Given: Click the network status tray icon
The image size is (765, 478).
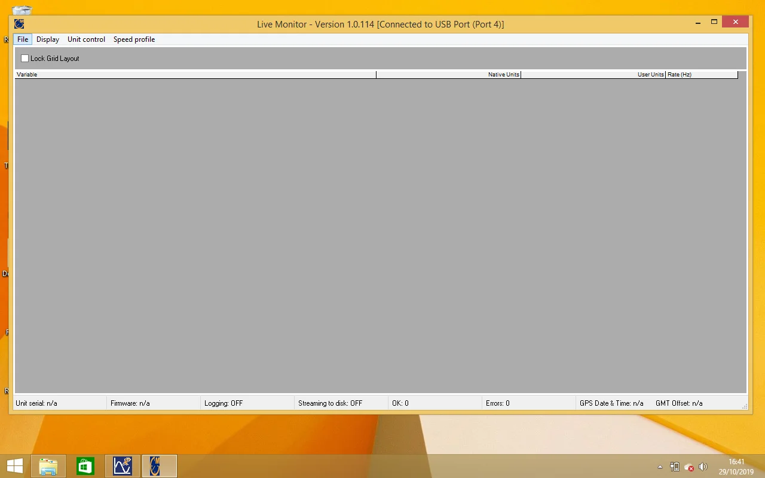Looking at the screenshot, I should (x=689, y=467).
